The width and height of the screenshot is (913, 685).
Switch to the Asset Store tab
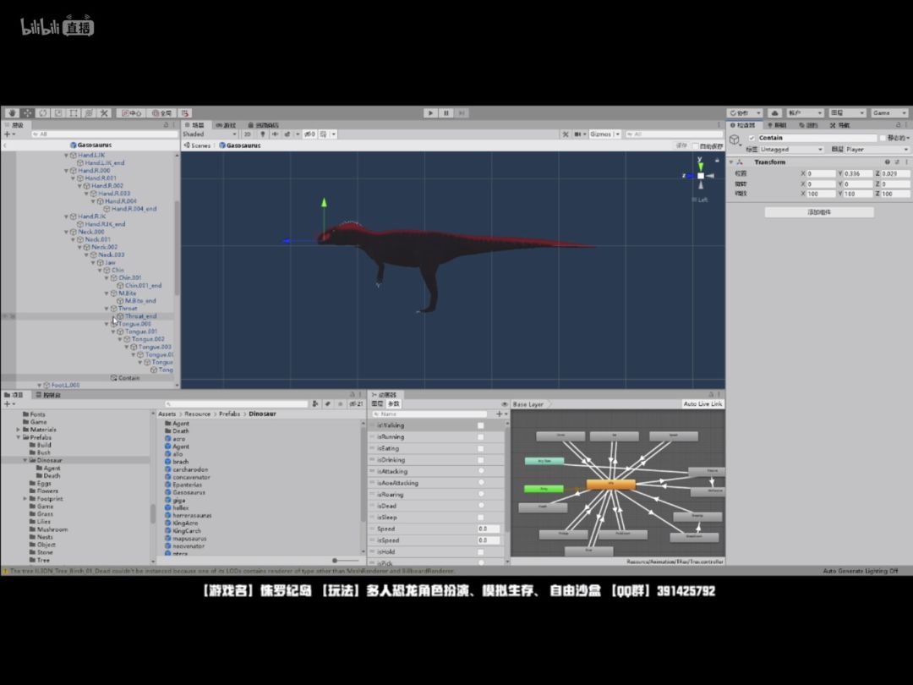click(x=264, y=125)
